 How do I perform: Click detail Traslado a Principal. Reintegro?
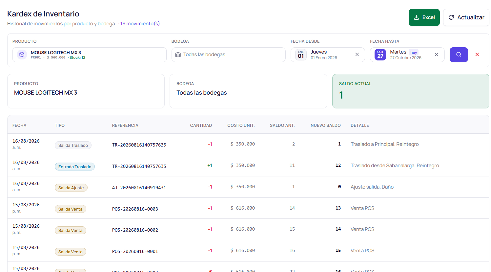click(385, 144)
